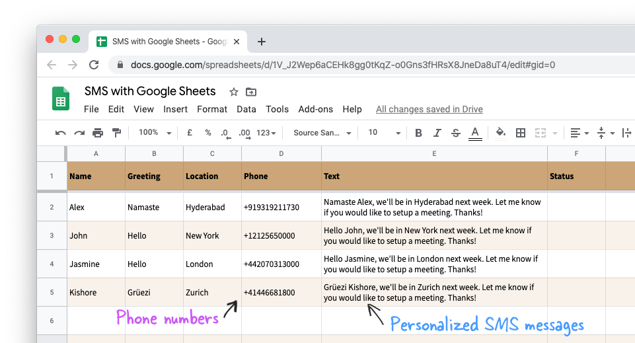The image size is (635, 343).
Task: Open the font size 10 dropdown
Action: 385,133
